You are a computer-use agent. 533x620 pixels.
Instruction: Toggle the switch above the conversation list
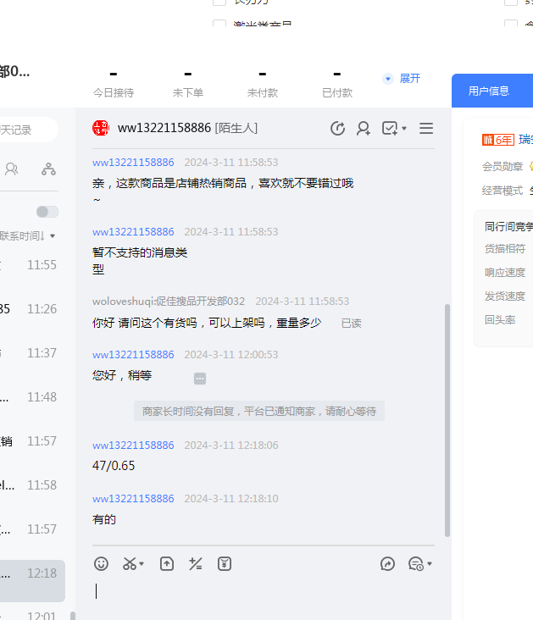pyautogui.click(x=47, y=212)
